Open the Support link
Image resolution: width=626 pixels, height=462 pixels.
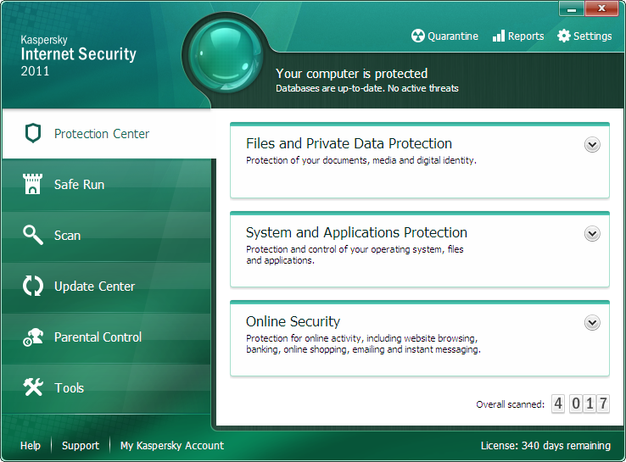[x=81, y=446]
